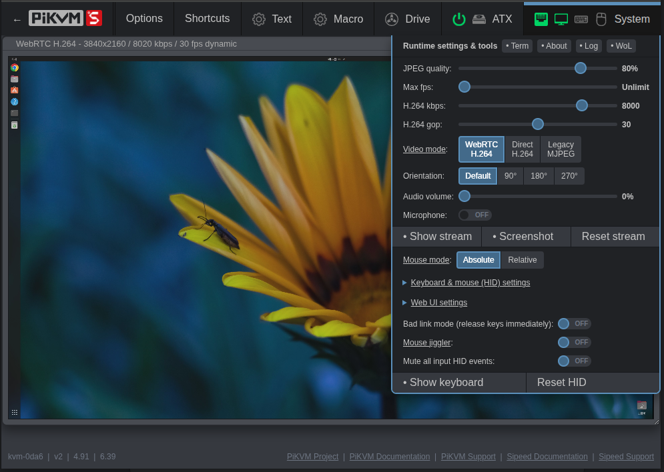Open the WoL tool
This screenshot has height=472, width=664.
[x=621, y=46]
